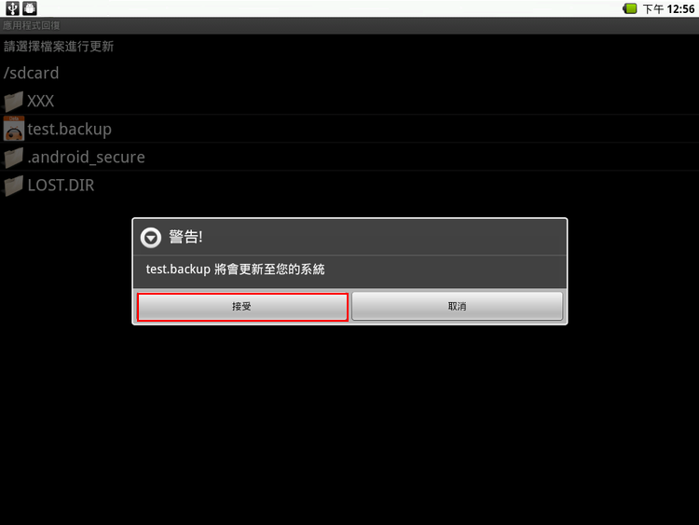Screen dimensions: 699x525
Task: Click the 取消 cancel button
Action: (x=457, y=307)
